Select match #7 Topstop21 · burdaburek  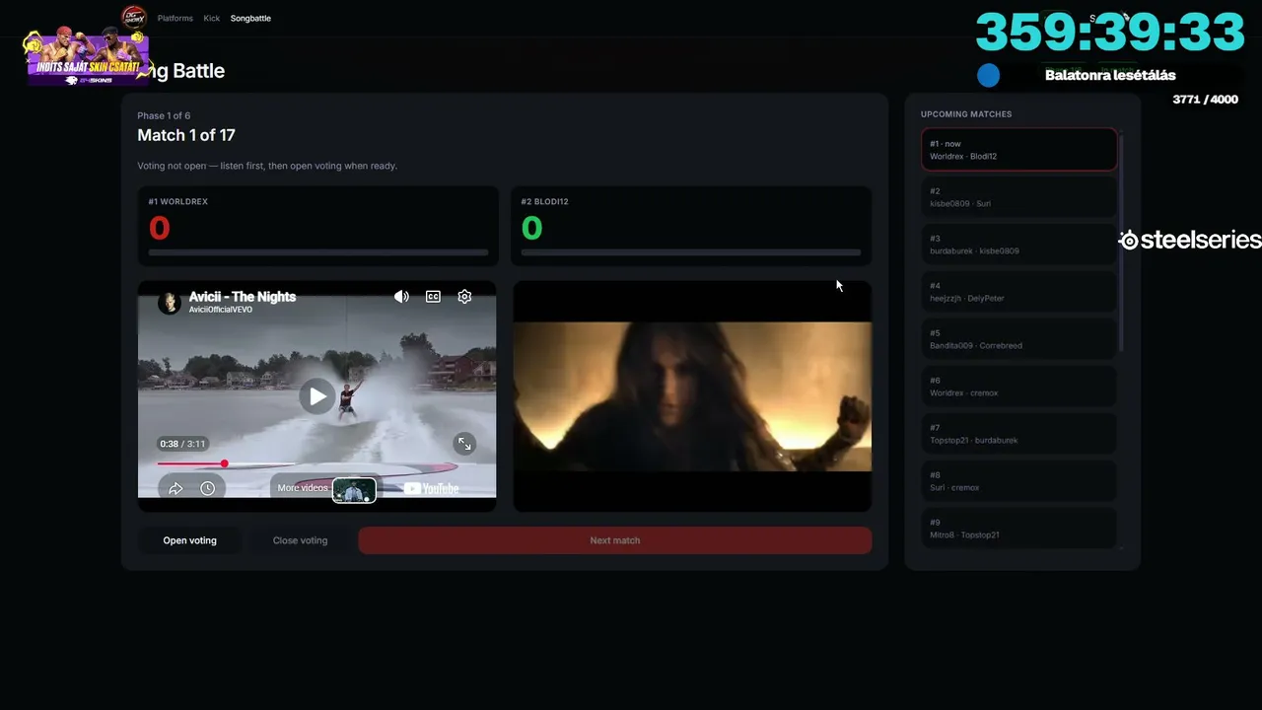1019,434
